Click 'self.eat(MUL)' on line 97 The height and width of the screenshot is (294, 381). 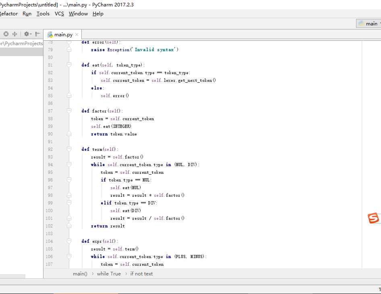(126, 188)
